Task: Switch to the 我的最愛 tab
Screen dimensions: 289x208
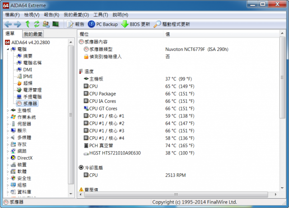Action: pyautogui.click(x=33, y=34)
